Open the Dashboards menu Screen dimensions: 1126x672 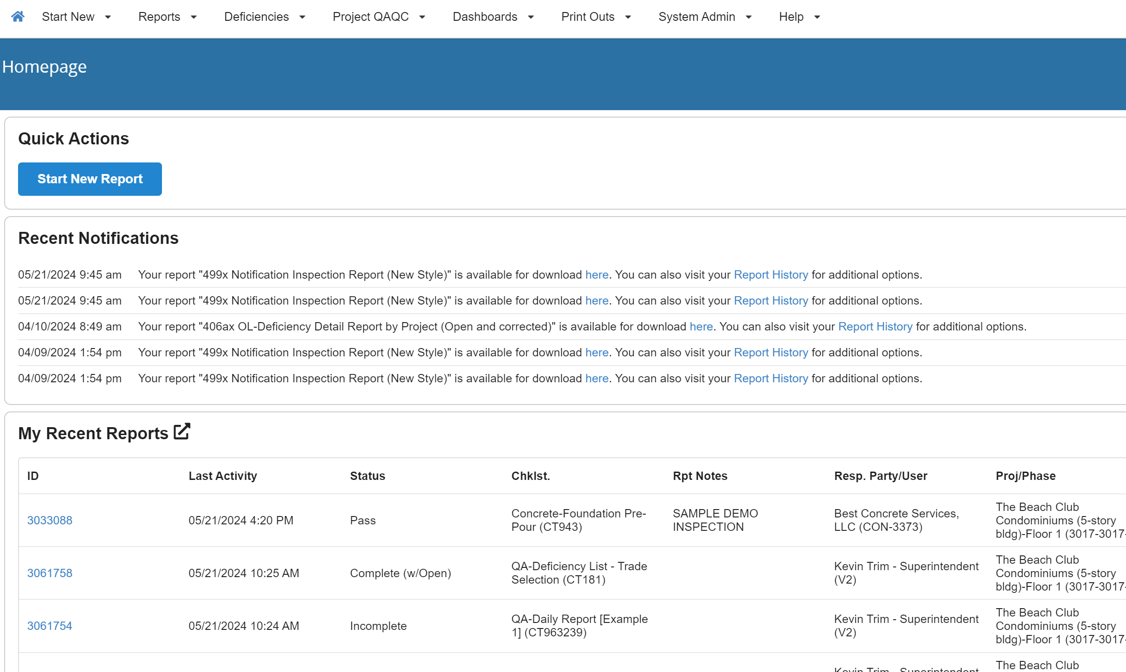pyautogui.click(x=493, y=17)
